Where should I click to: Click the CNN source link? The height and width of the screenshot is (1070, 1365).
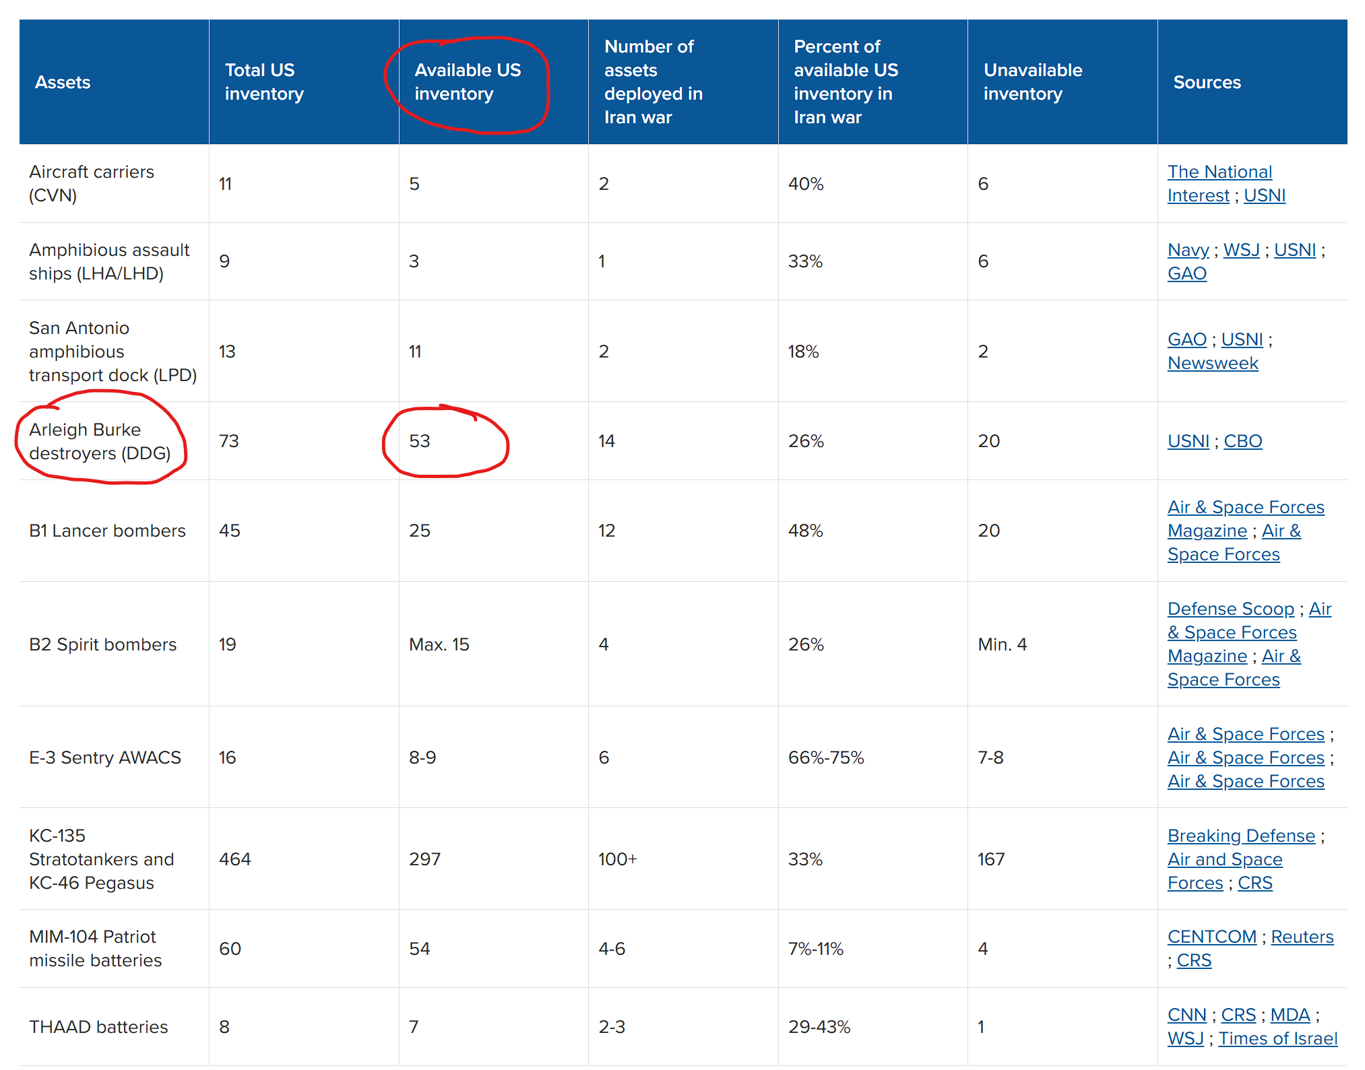pyautogui.click(x=1186, y=1015)
